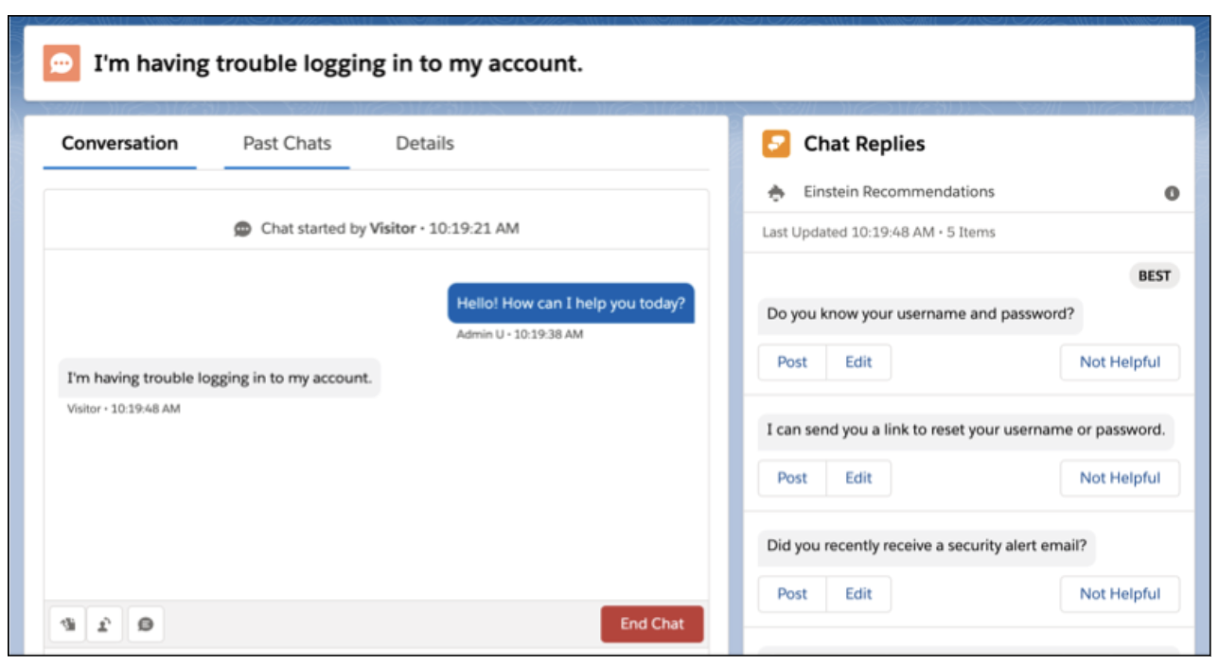The height and width of the screenshot is (668, 1219).
Task: Edit the security alert email reply
Action: point(858,594)
